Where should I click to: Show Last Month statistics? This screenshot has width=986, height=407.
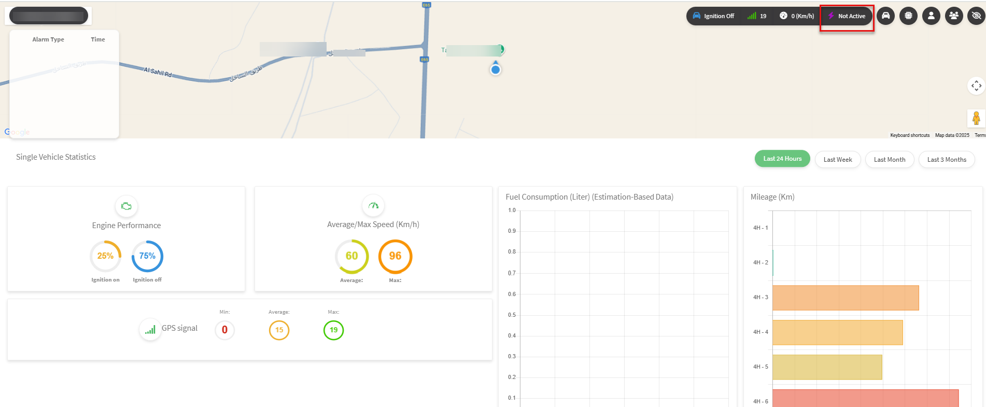(890, 160)
